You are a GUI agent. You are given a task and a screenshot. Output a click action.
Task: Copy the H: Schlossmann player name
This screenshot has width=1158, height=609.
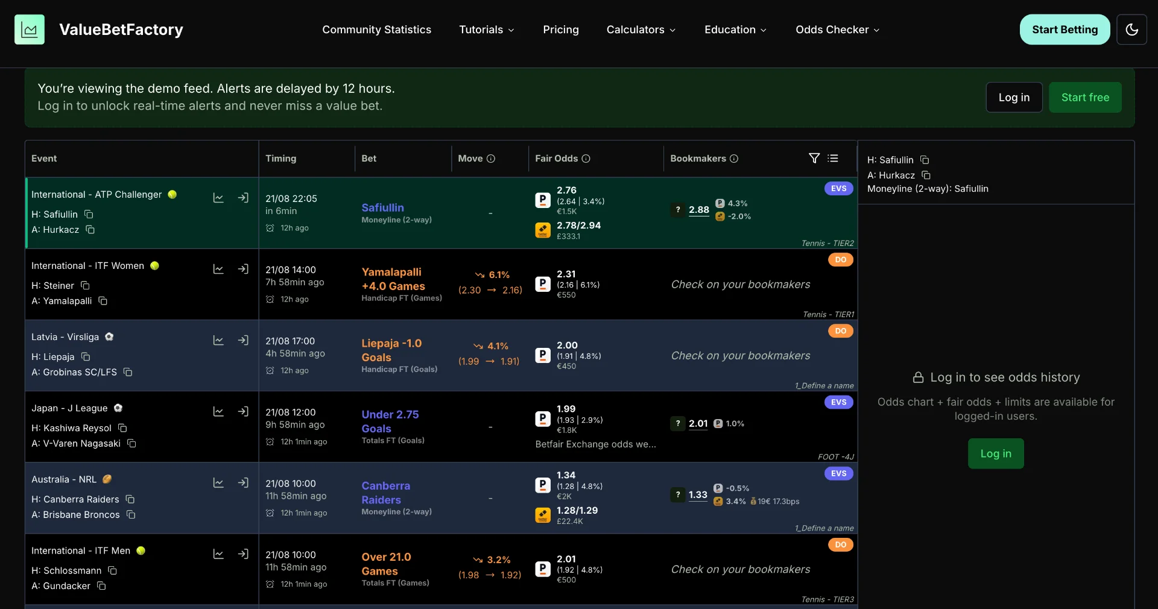coord(112,570)
